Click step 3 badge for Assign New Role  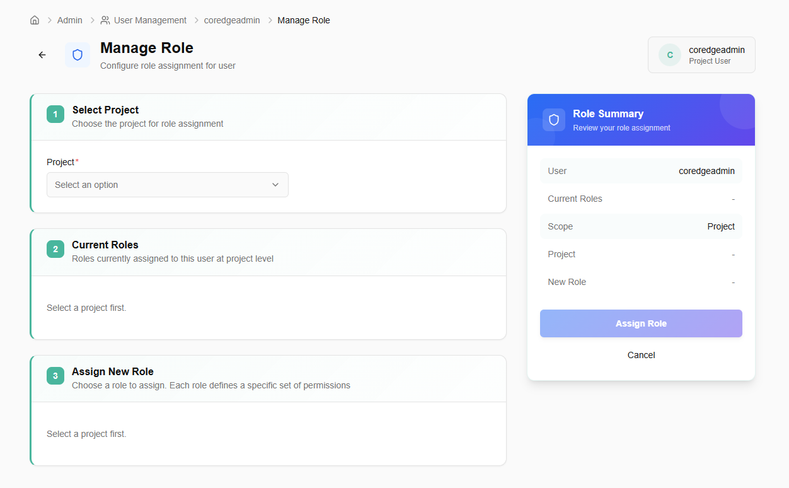point(55,376)
